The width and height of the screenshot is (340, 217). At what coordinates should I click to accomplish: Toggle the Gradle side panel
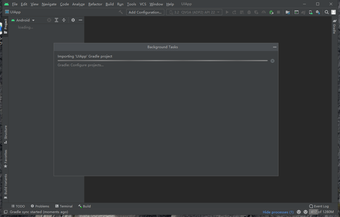334,26
